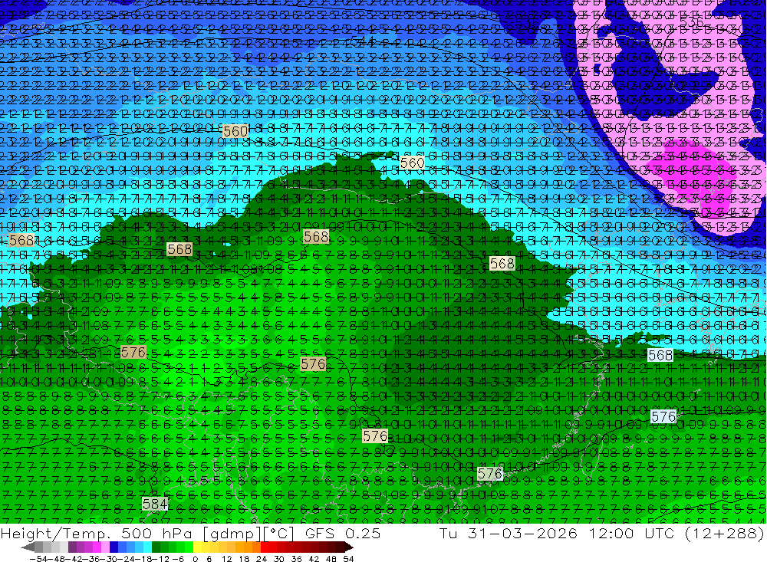Click the light pink swatch in the legend
Viewport: 767px width, 562px height.
(105, 547)
